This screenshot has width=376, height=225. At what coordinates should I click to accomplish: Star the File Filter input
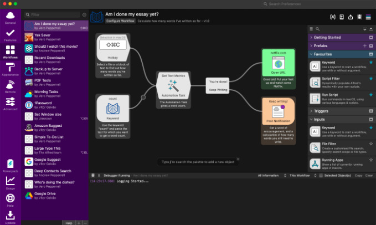point(371,144)
